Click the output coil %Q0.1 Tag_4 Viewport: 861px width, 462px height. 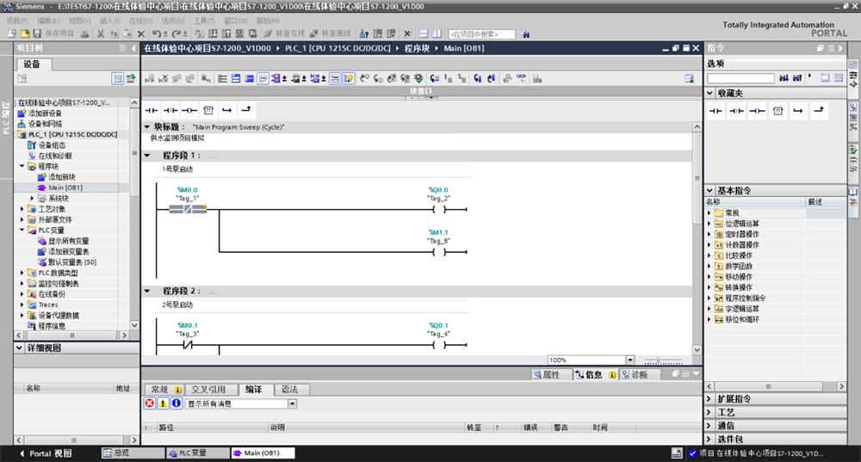pos(439,345)
